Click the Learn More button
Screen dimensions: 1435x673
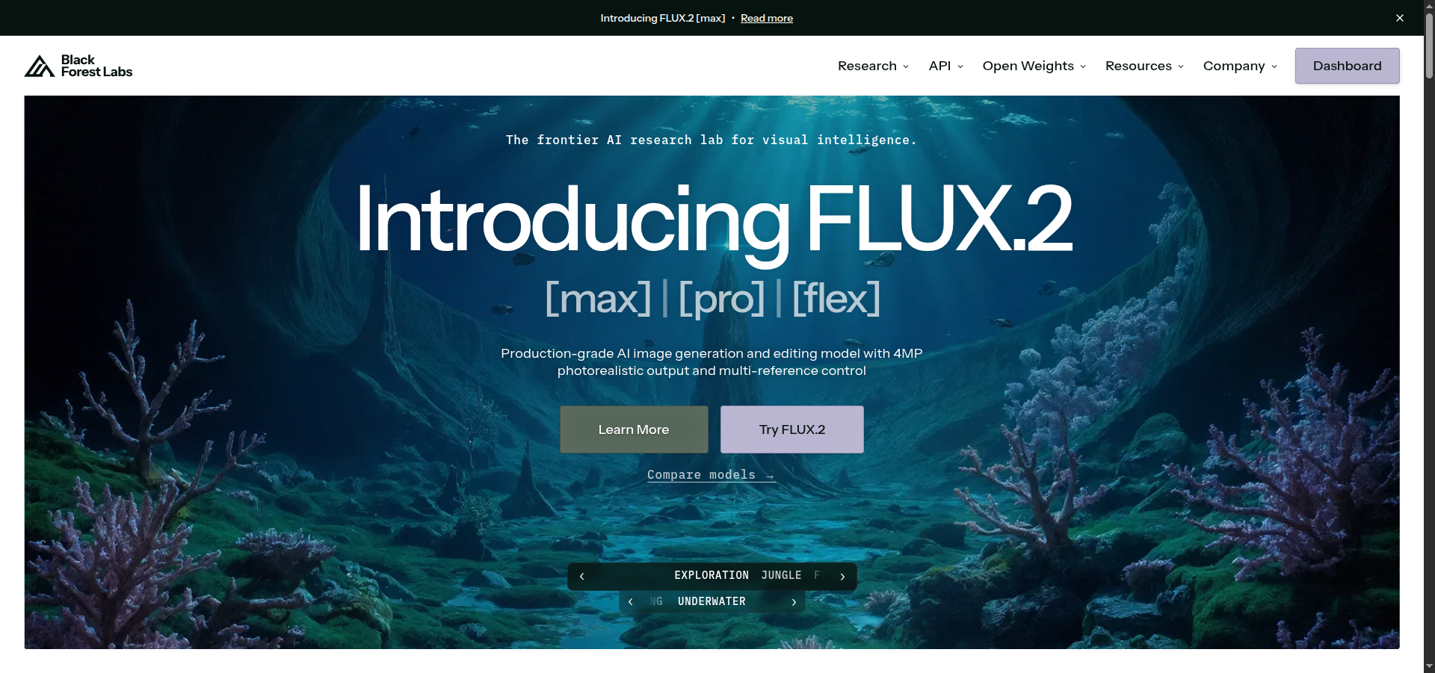[634, 429]
